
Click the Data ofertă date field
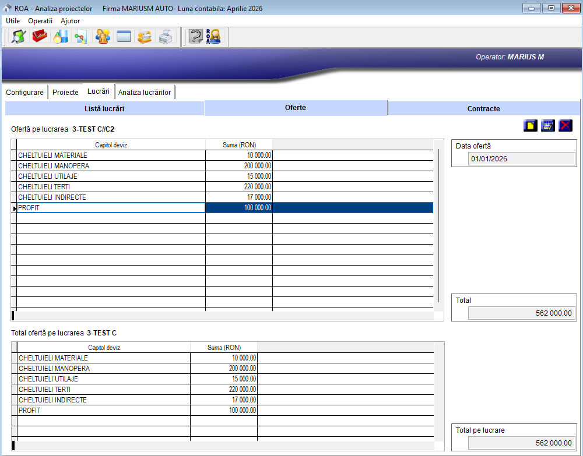[521, 159]
